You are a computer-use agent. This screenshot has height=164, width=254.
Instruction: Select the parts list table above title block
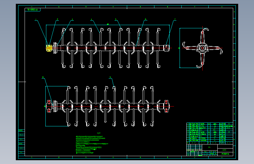coord(210,133)
